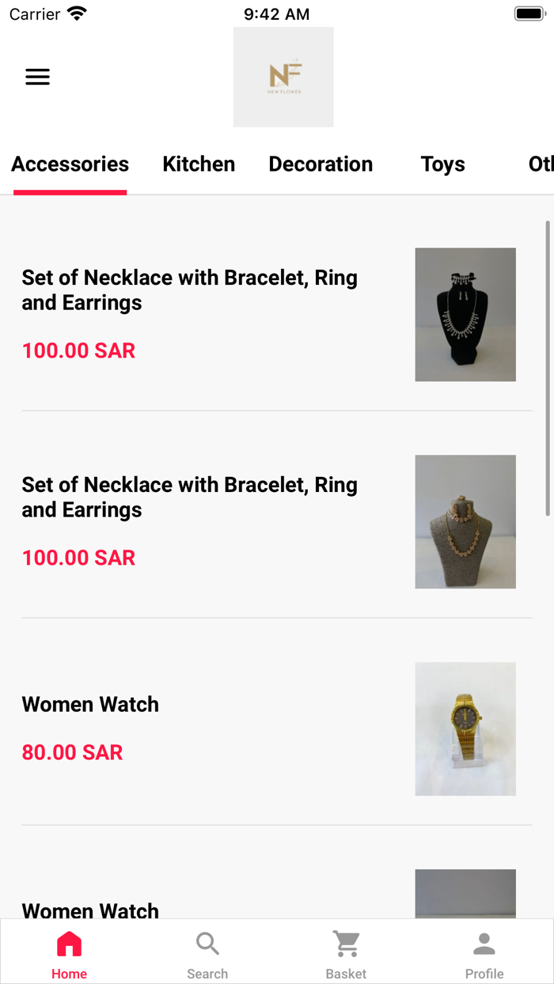Tap the New Flower store logo

(x=283, y=77)
